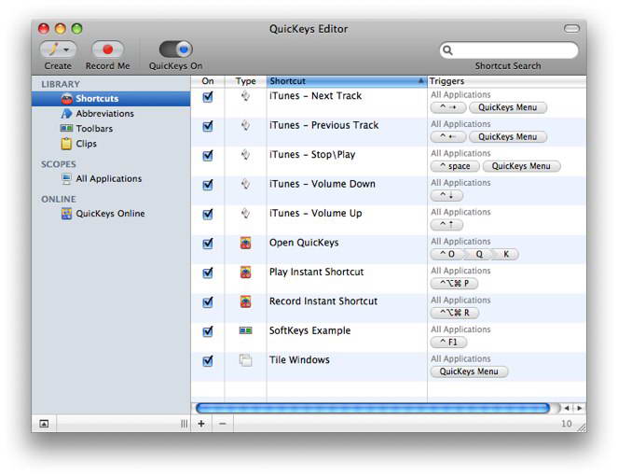This screenshot has height=476, width=618.
Task: Uncheck iTunes - Volume Down checkbox
Action: coord(208,185)
